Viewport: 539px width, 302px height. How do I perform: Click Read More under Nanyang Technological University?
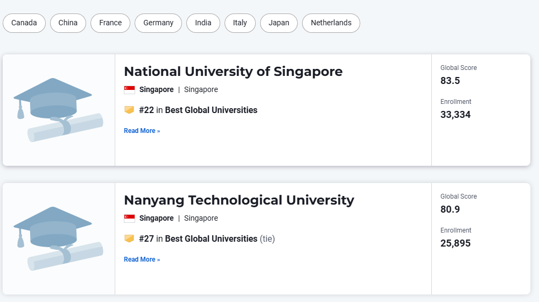tap(142, 259)
